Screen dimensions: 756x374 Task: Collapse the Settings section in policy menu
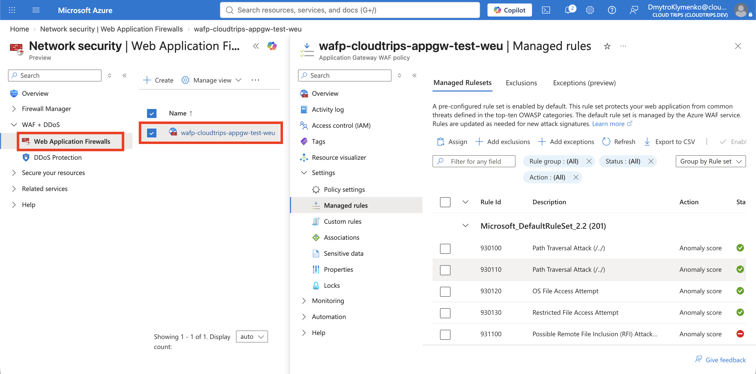304,173
